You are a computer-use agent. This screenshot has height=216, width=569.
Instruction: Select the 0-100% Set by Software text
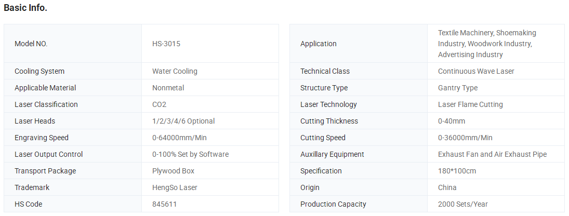[191, 154]
